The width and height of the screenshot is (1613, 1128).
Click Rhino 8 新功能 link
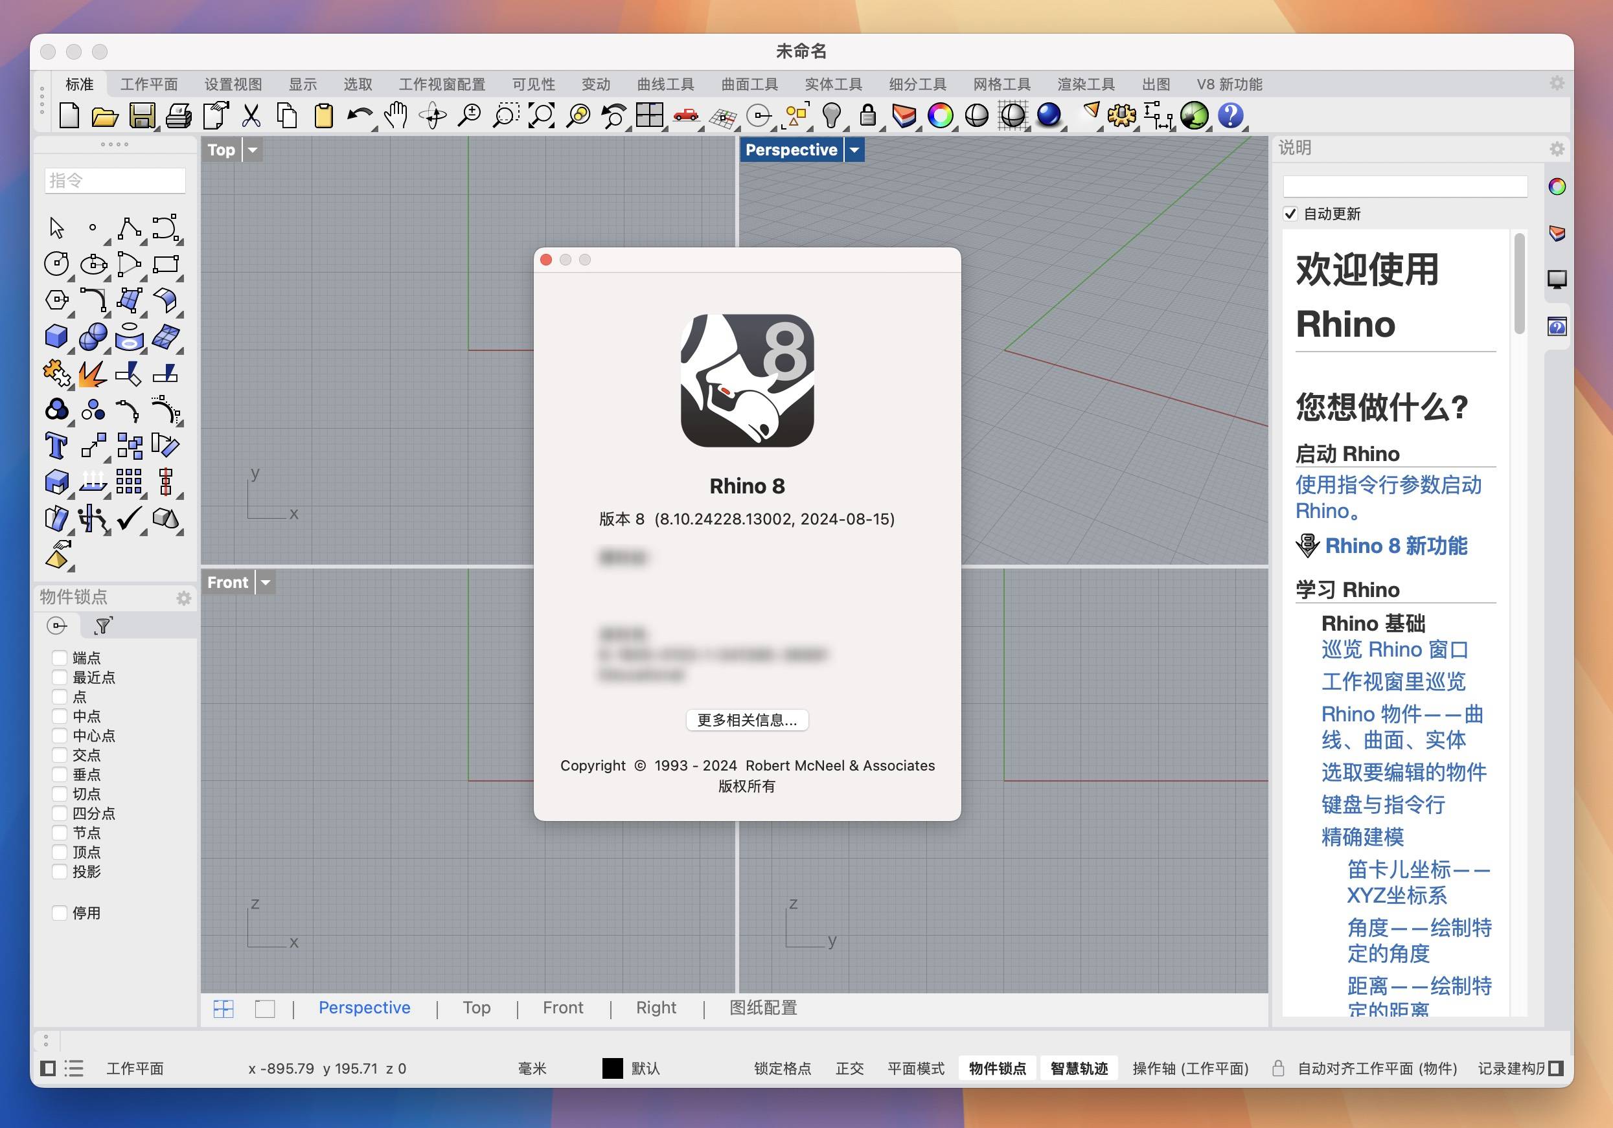click(x=1400, y=545)
